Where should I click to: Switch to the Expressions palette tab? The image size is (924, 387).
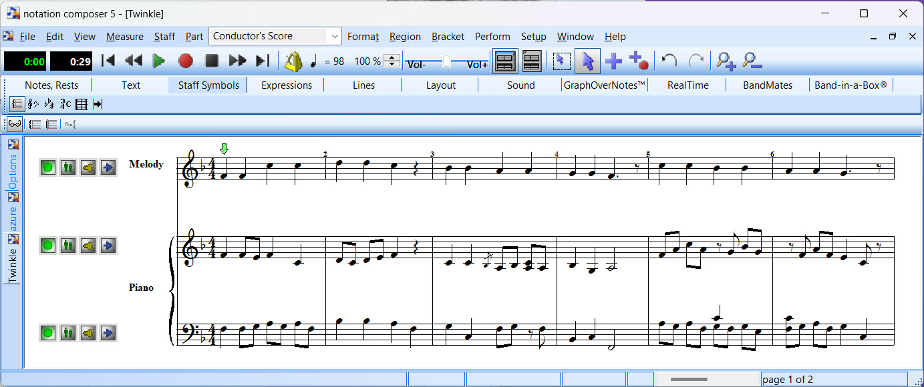[x=287, y=85]
